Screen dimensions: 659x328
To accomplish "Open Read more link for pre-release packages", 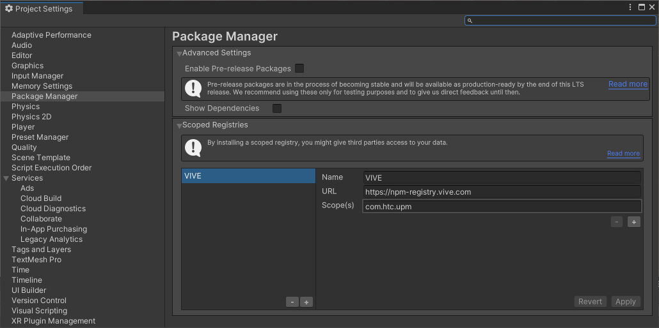I will tap(628, 84).
